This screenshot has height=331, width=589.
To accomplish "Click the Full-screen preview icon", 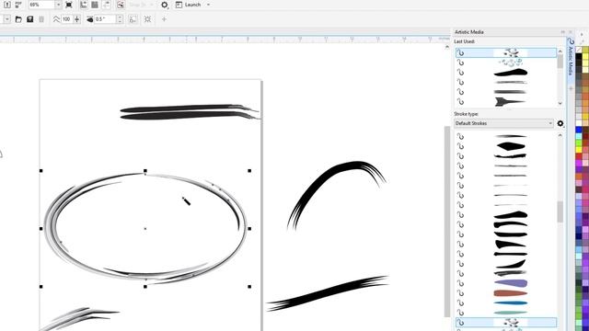I will pos(69,5).
